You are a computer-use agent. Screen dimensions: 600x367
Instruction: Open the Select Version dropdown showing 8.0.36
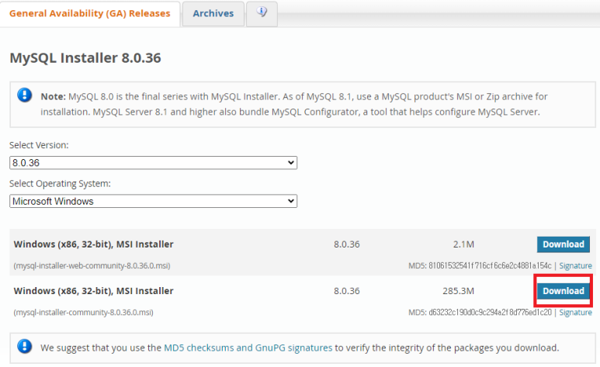coord(153,163)
